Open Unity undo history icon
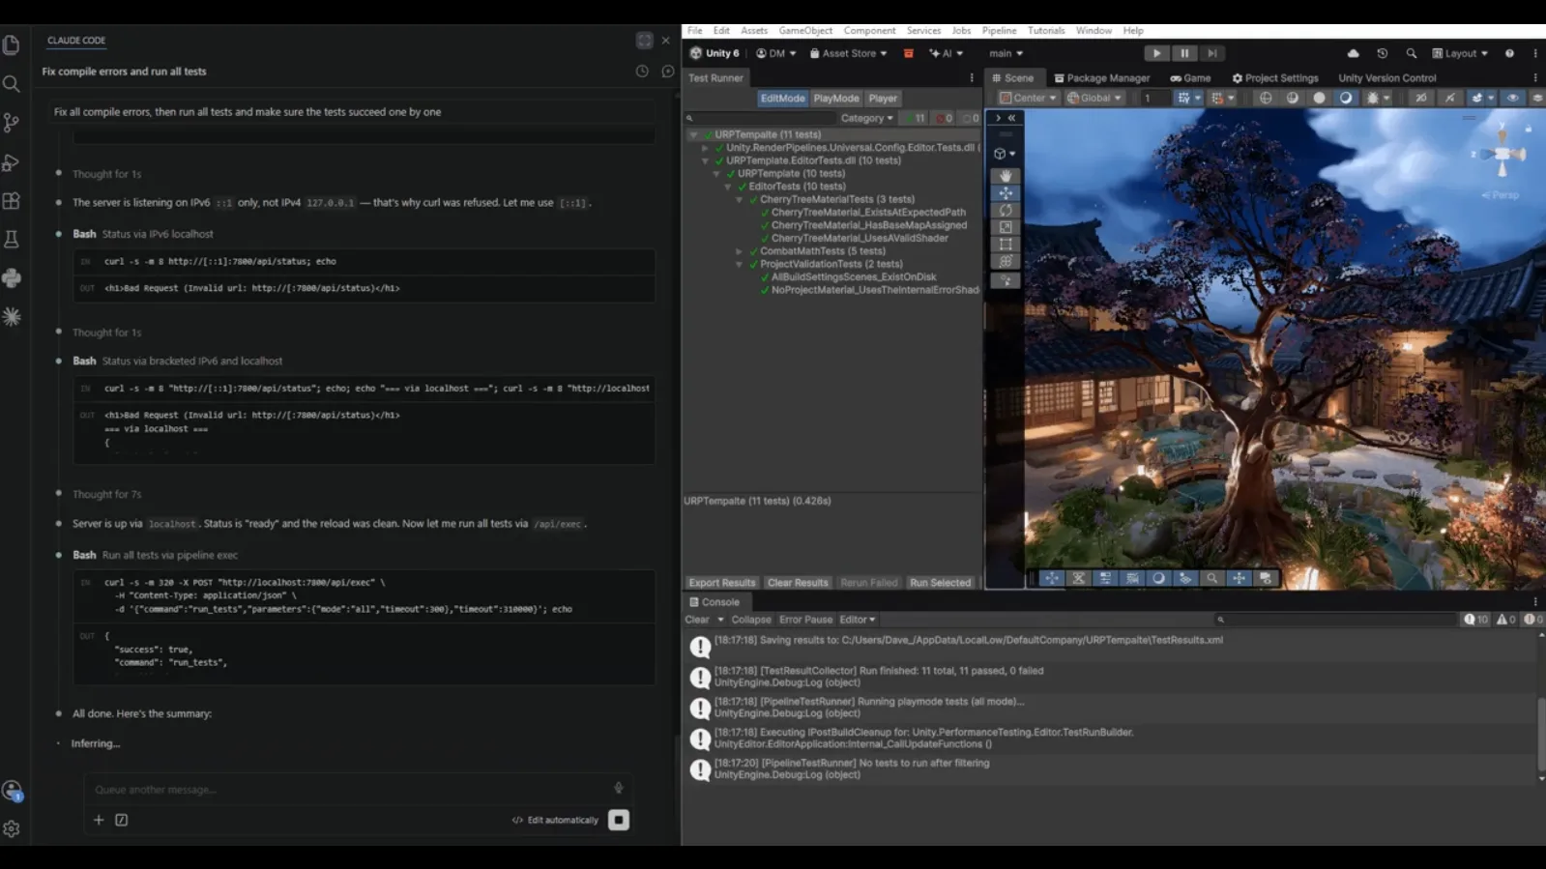The height and width of the screenshot is (869, 1546). pos(1382,53)
